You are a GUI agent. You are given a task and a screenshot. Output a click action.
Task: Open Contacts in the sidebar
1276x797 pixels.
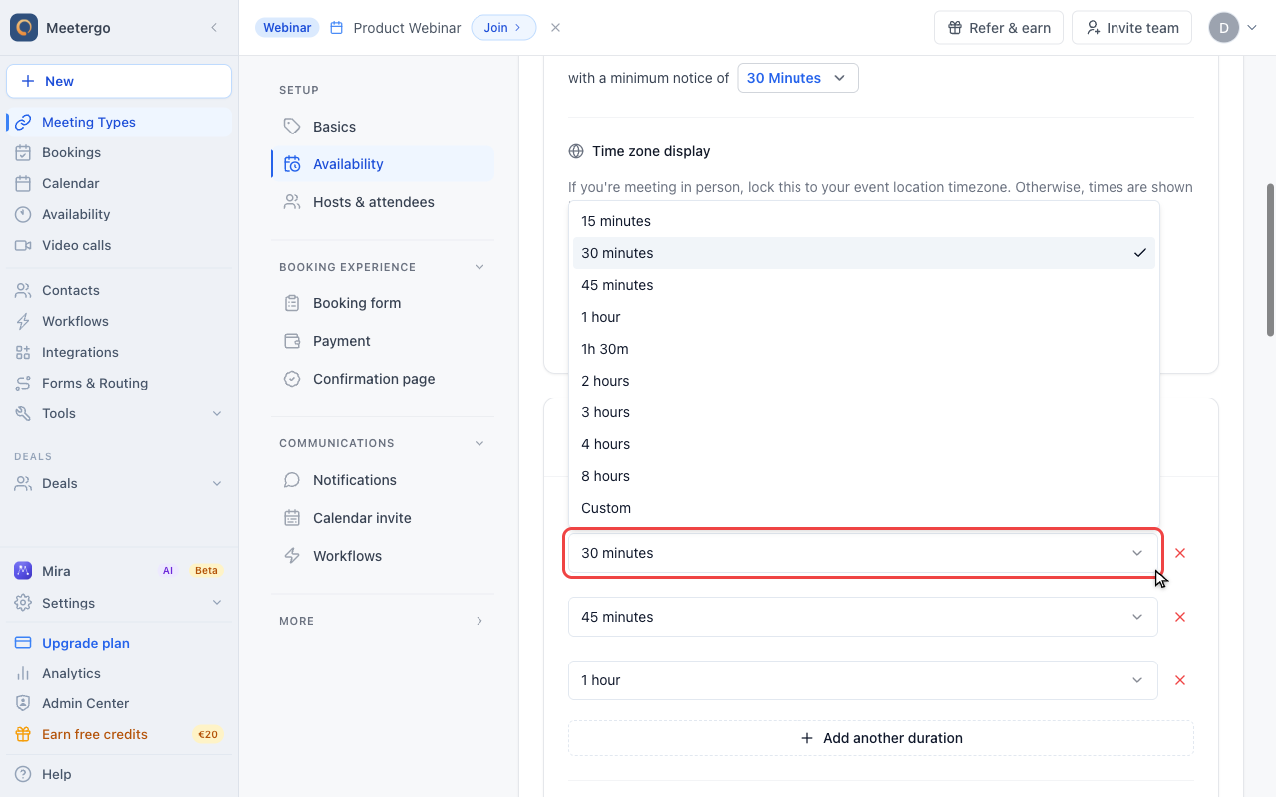[120, 290]
